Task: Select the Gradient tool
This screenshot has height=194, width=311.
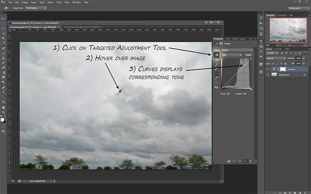Action: click(3, 72)
